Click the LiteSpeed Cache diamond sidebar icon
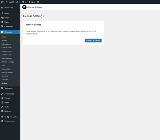Image resolution: width=160 pixels, height=140 pixels. pyautogui.click(x=2, y=117)
